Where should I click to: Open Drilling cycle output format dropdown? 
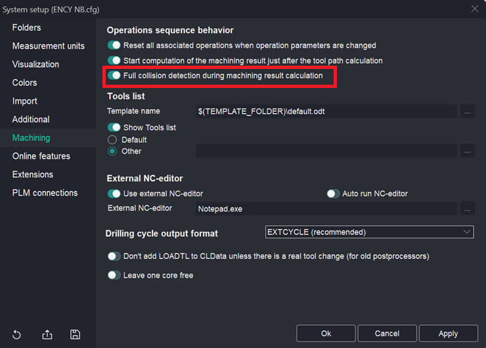click(x=369, y=232)
